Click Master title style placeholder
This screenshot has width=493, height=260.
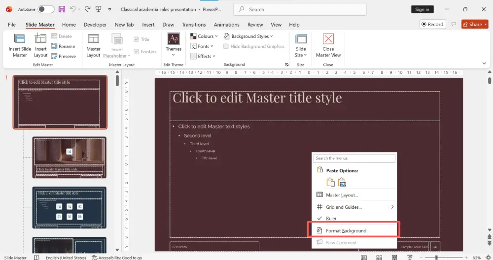[x=305, y=106]
